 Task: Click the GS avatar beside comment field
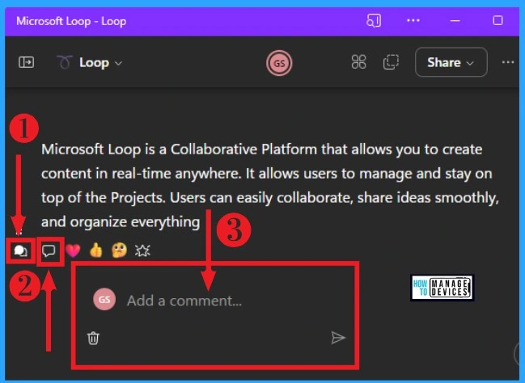point(104,299)
